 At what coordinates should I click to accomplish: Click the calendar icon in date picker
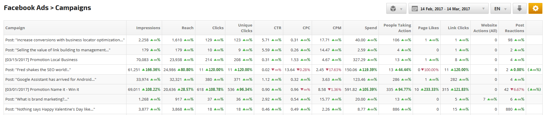tap(415, 9)
